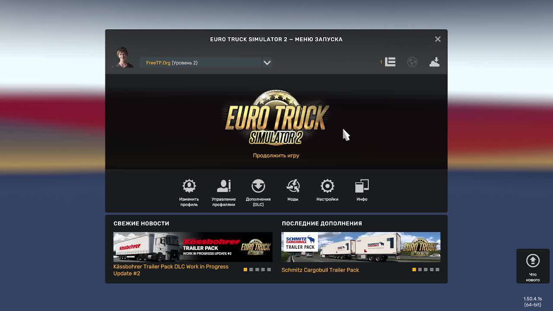The image size is (553, 311).
Task: Click the version text 1.50.4.1s
Action: tap(532, 299)
